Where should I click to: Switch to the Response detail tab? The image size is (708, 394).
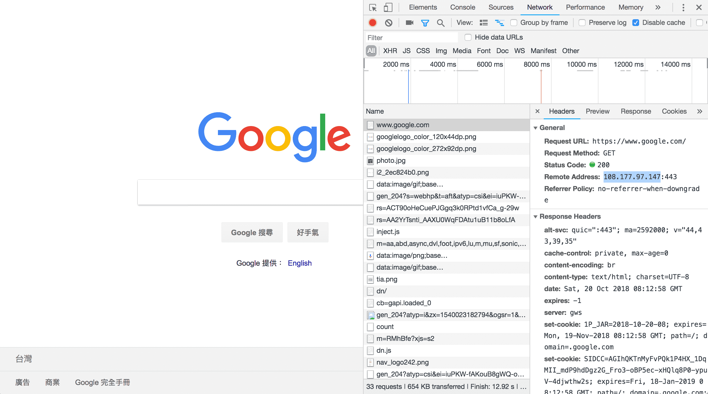pos(636,111)
